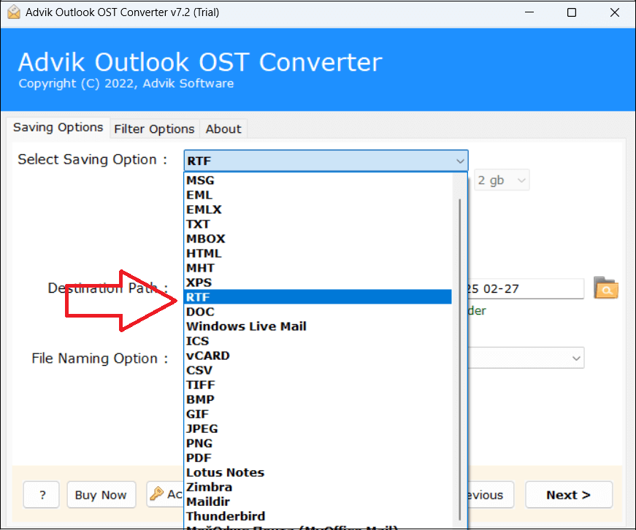
Task: Select Windows Live Mail option
Action: pyautogui.click(x=318, y=326)
